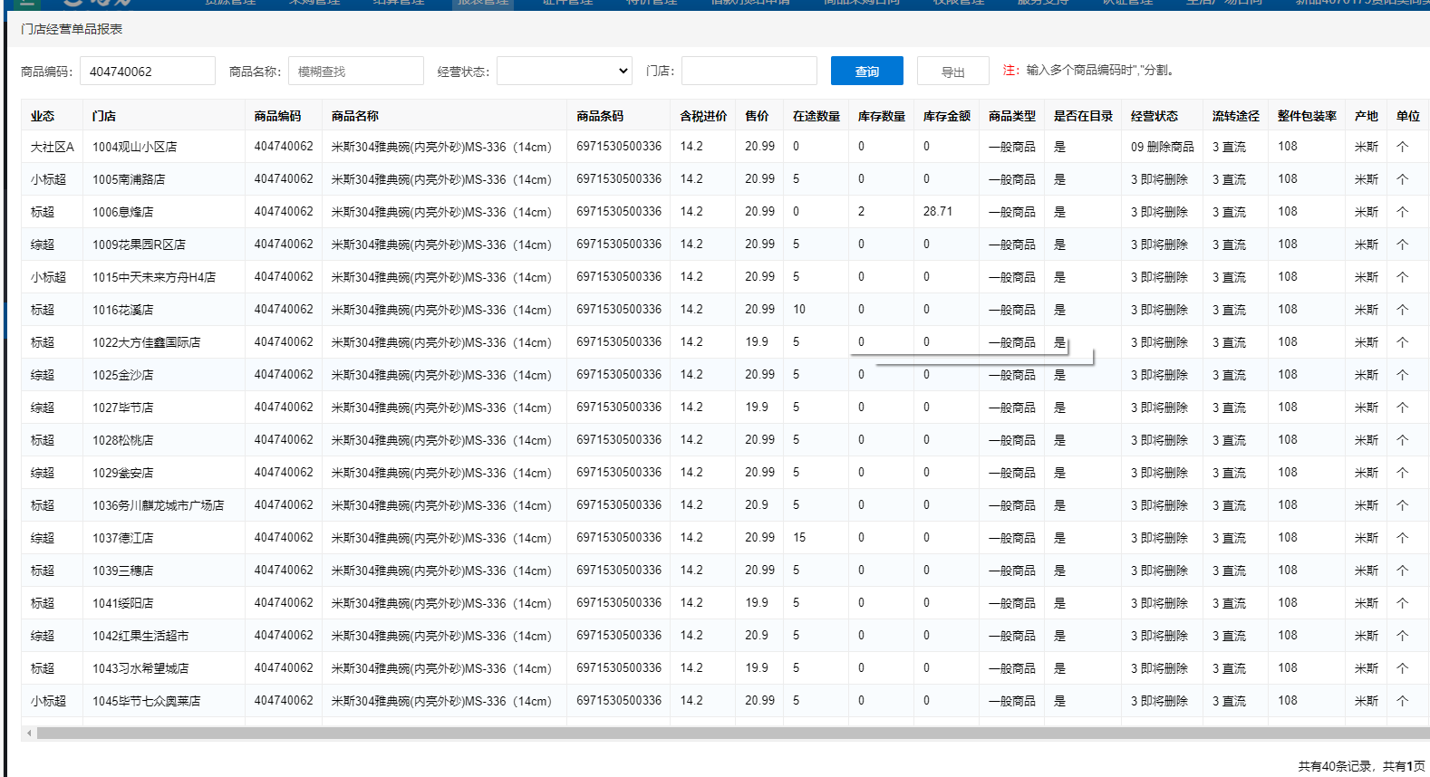Focus the 商品编码 input containing 404740062
This screenshot has width=1430, height=777.
tap(147, 71)
